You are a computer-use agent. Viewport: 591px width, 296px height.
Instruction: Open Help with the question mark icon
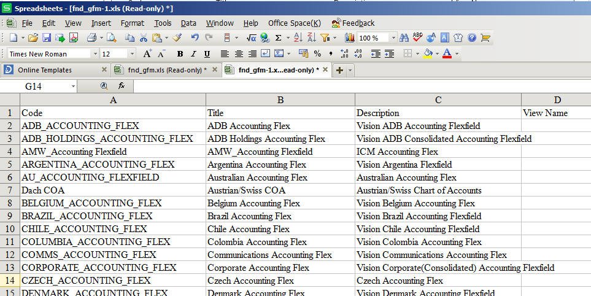472,37
